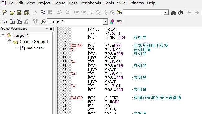The image size is (202, 114).
Task: Save the current file
Action: (19, 12)
